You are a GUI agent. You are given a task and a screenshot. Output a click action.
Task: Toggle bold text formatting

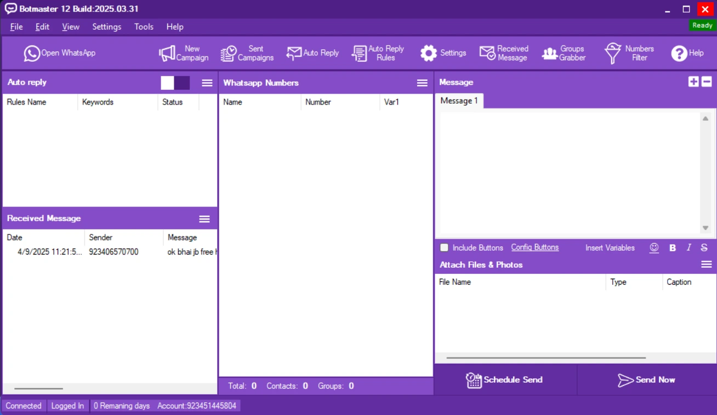[x=673, y=247]
